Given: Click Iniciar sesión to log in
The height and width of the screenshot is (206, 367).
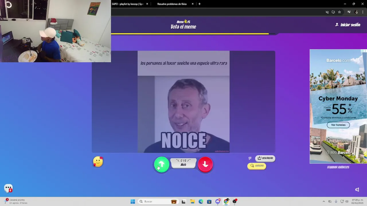Looking at the screenshot, I should click(x=348, y=25).
